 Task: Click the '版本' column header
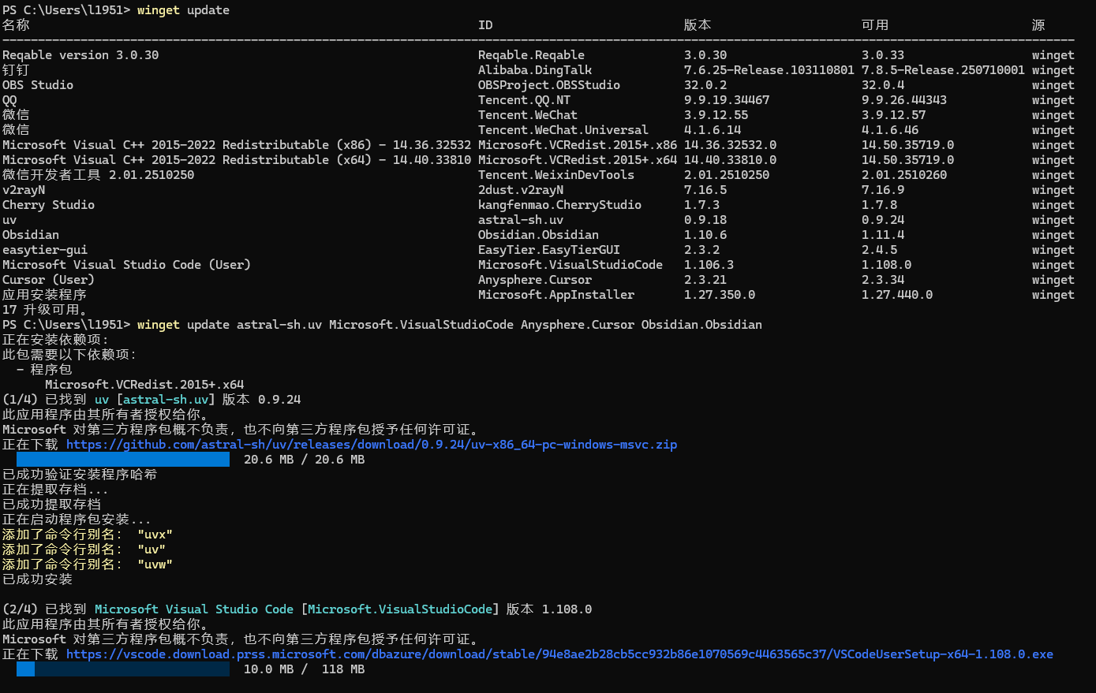pyautogui.click(x=698, y=25)
